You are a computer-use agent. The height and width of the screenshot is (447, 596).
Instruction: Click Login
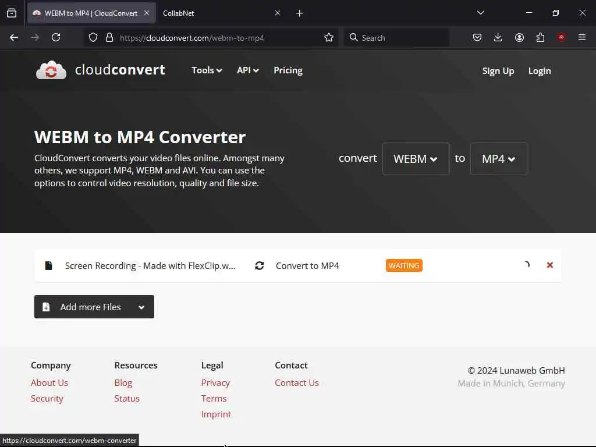(540, 71)
